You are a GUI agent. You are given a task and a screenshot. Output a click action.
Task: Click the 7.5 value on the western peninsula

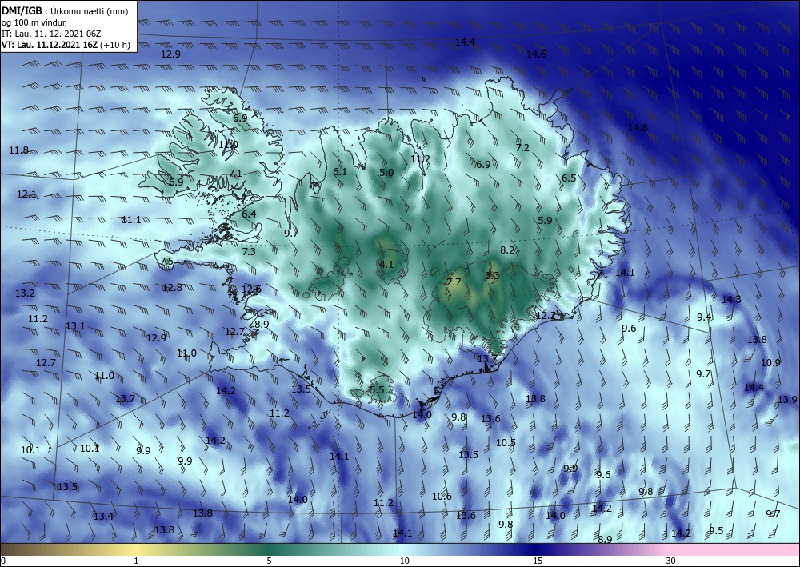tap(167, 261)
